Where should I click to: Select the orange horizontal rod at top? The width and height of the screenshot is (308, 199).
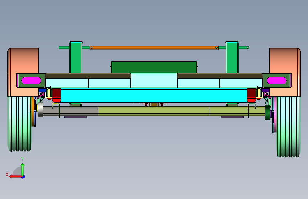coord(154,47)
